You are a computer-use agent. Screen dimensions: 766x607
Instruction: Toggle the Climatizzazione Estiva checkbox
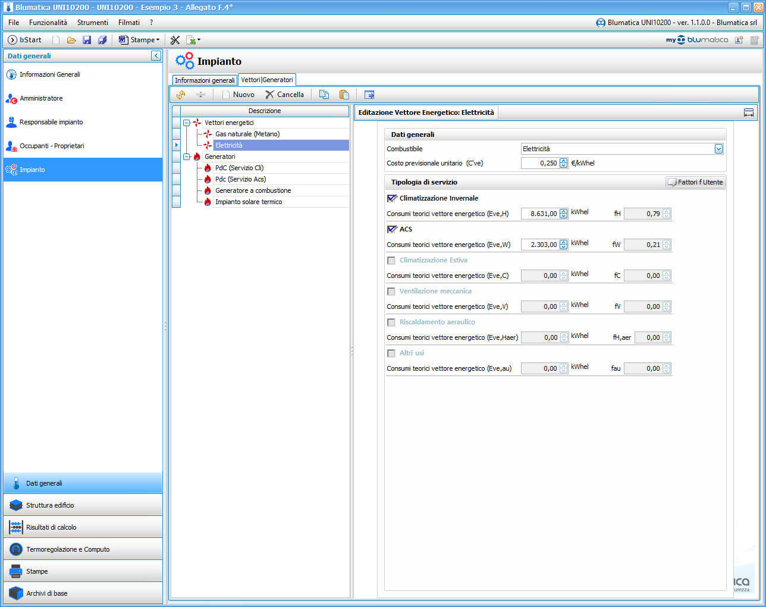pos(391,260)
